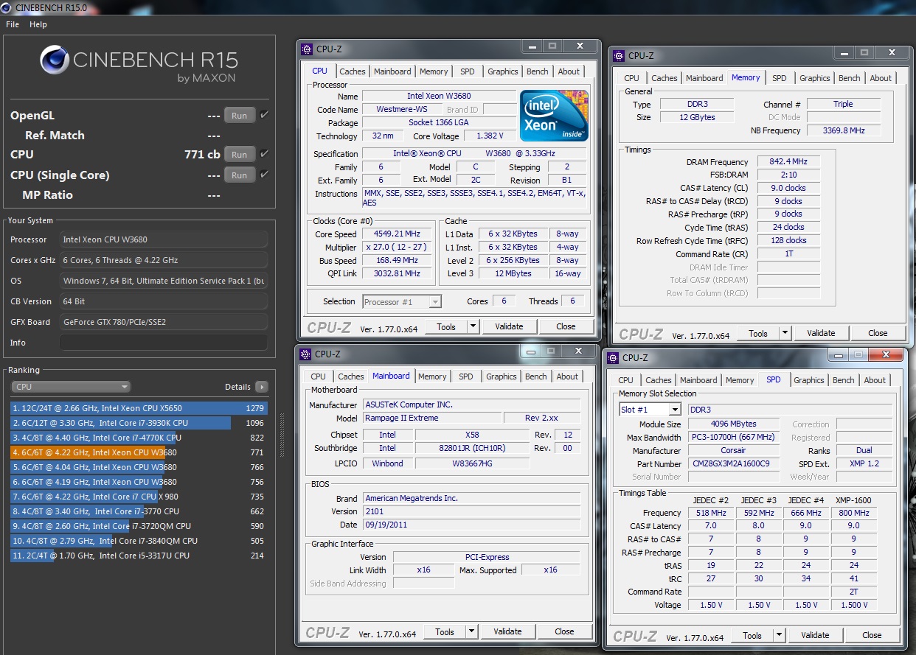Open Tools dropdown arrow in Mainboard window
Viewport: 916px width, 655px height.
point(471,631)
